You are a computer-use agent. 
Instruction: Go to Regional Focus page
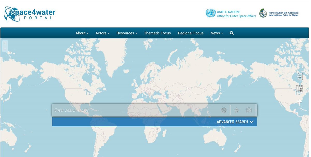pyautogui.click(x=191, y=33)
